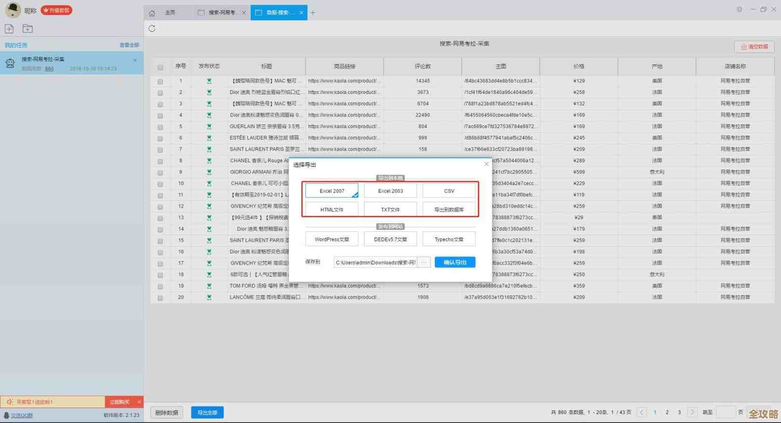Switch to the 搜索-网易考 tab
The image size is (781, 423).
pyautogui.click(x=222, y=13)
